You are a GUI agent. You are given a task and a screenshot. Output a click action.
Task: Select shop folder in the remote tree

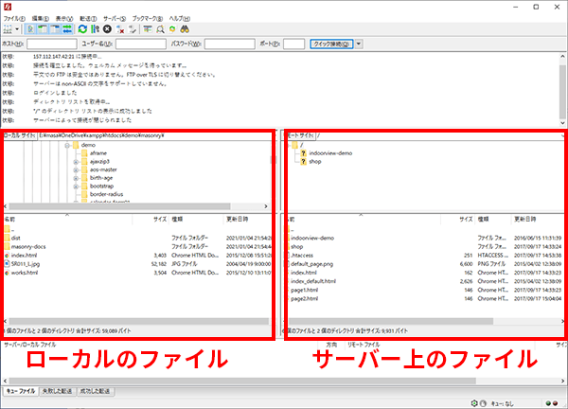(x=315, y=162)
